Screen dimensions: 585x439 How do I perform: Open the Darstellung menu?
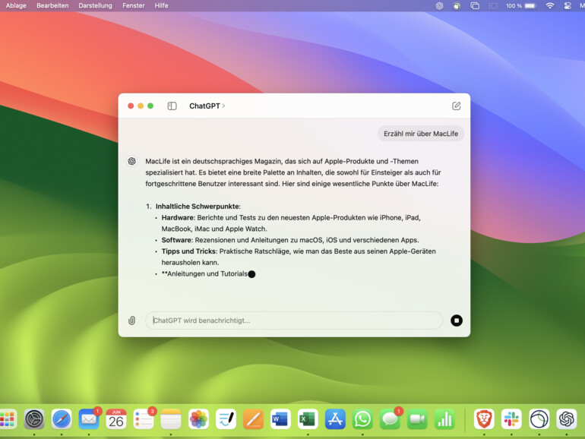[x=95, y=5]
